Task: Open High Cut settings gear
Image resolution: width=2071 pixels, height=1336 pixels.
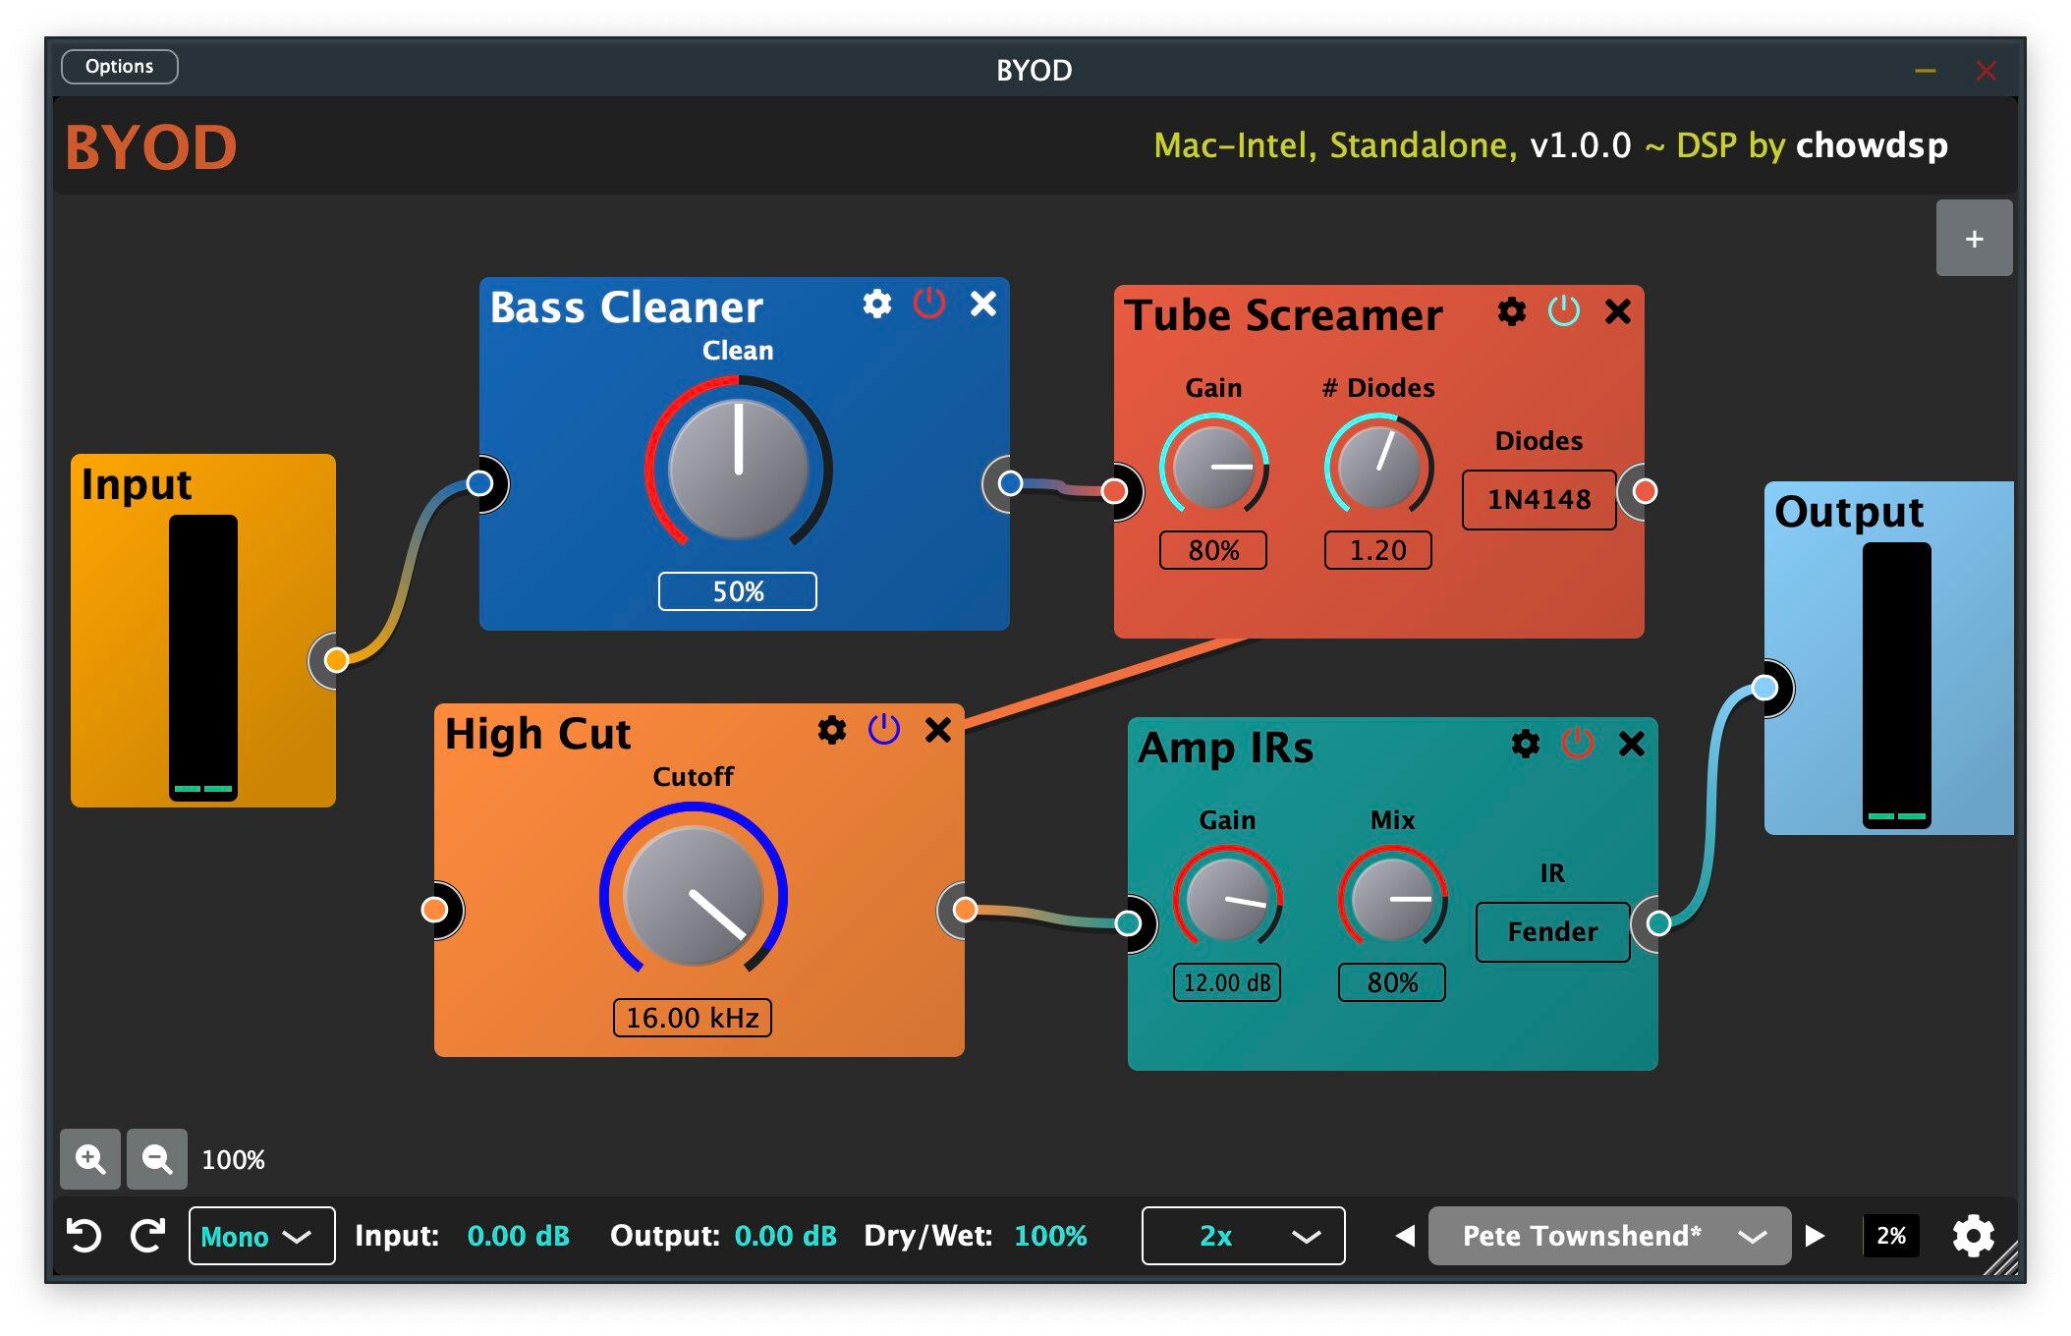Action: pyautogui.click(x=832, y=730)
